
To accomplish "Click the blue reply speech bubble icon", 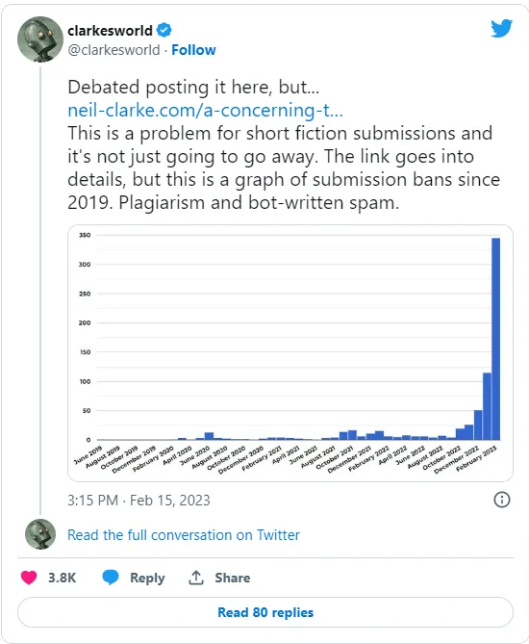I will tap(111, 578).
